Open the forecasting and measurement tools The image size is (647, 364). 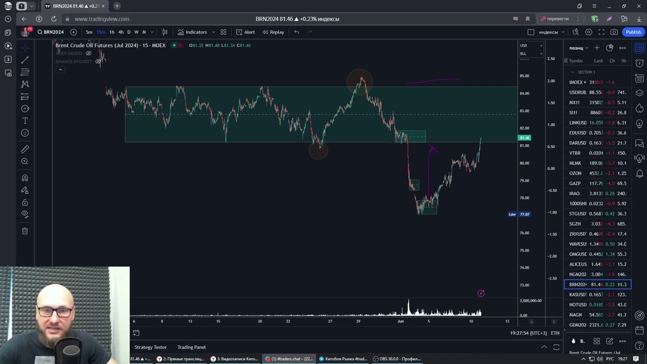click(x=25, y=96)
